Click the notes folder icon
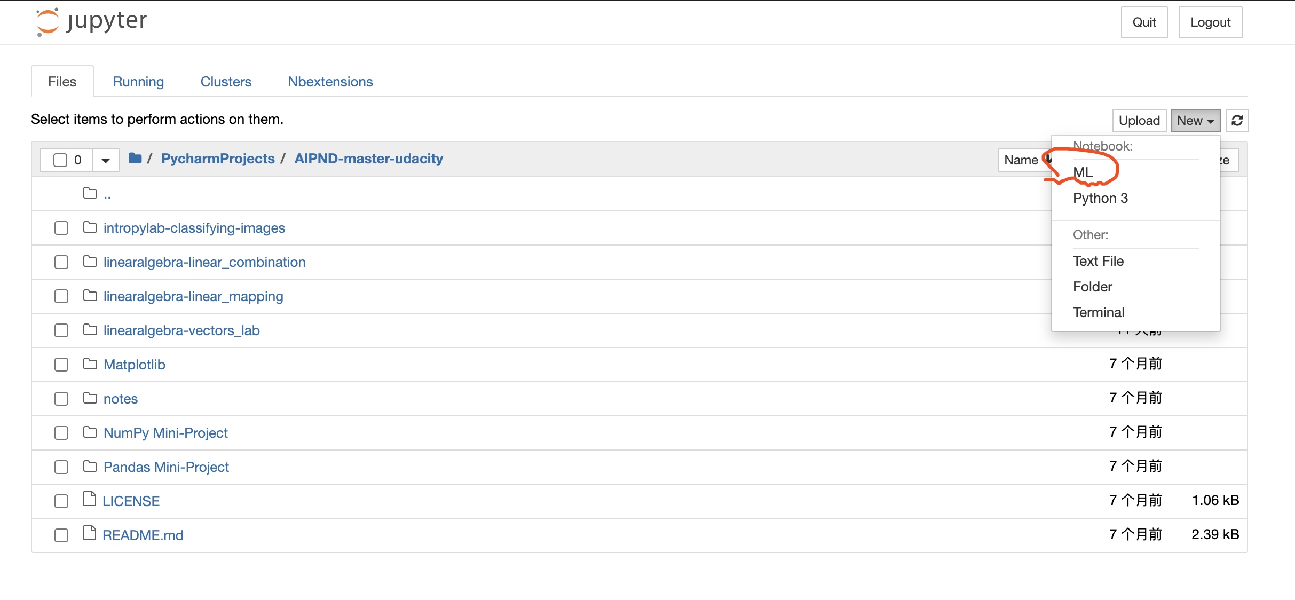 click(90, 398)
